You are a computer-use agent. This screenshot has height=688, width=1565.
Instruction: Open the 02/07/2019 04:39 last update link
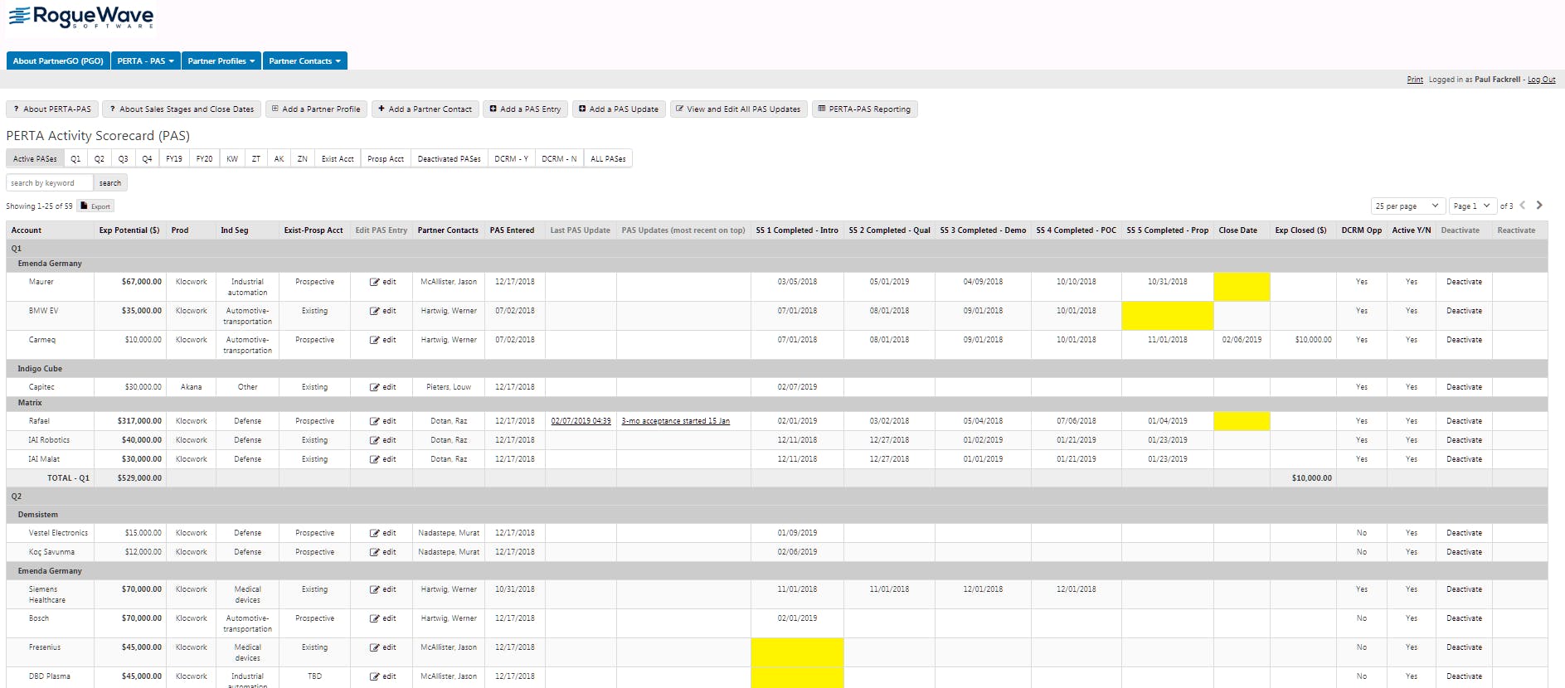click(x=581, y=421)
